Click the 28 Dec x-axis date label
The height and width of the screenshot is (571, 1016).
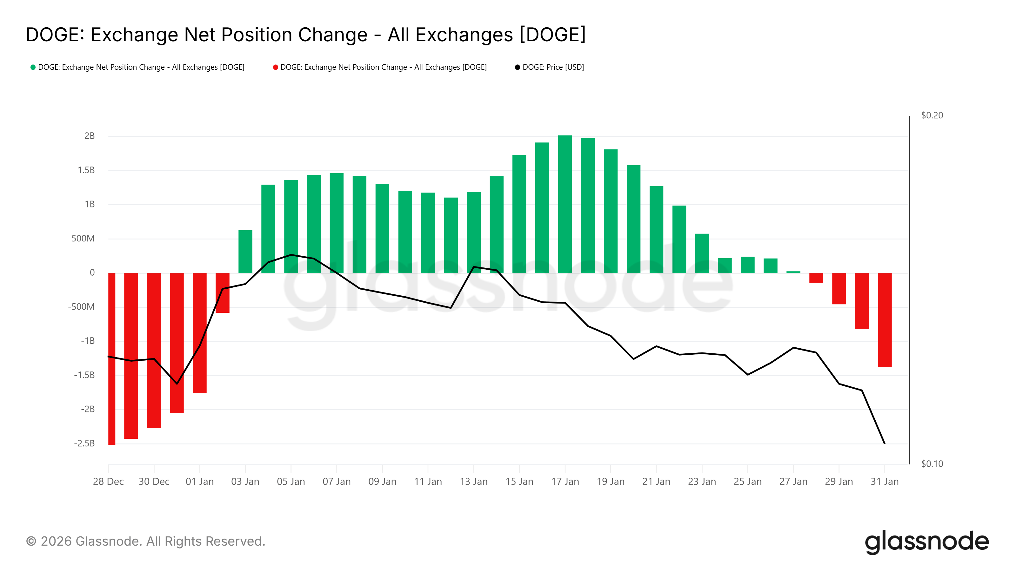(108, 482)
